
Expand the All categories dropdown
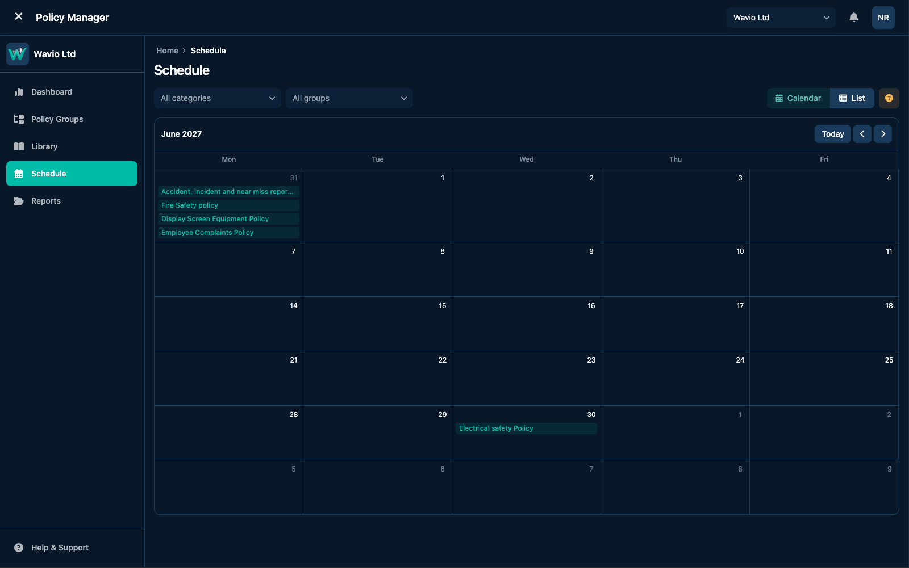pyautogui.click(x=218, y=98)
